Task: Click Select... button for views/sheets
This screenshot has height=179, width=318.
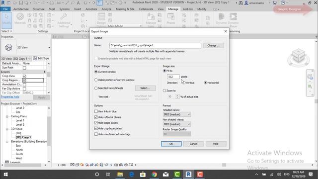Action: point(145,88)
